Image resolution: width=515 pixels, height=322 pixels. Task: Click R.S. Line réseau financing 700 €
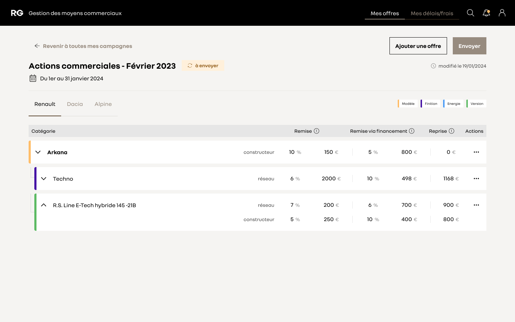click(409, 205)
